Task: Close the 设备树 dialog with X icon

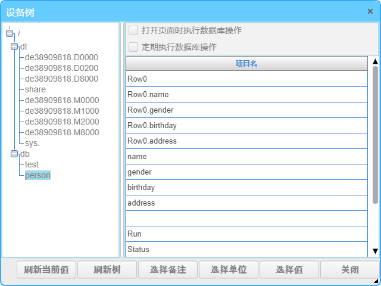Action: [x=370, y=11]
